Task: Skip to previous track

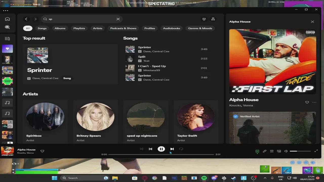Action: [150, 149]
